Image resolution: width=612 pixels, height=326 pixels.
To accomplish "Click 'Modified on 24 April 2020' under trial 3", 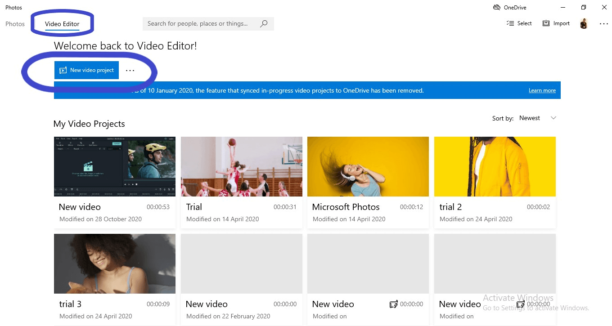I will tap(96, 316).
